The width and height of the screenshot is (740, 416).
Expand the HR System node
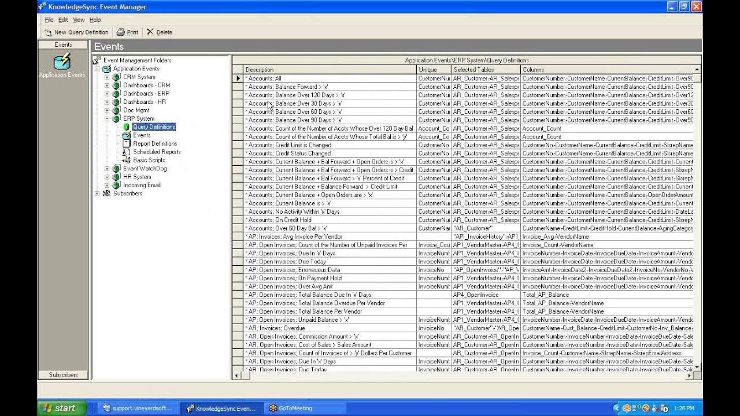click(107, 177)
